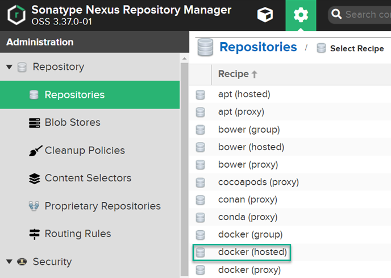391x278 pixels.
Task: Click the search magnifier icon
Action: click(336, 14)
